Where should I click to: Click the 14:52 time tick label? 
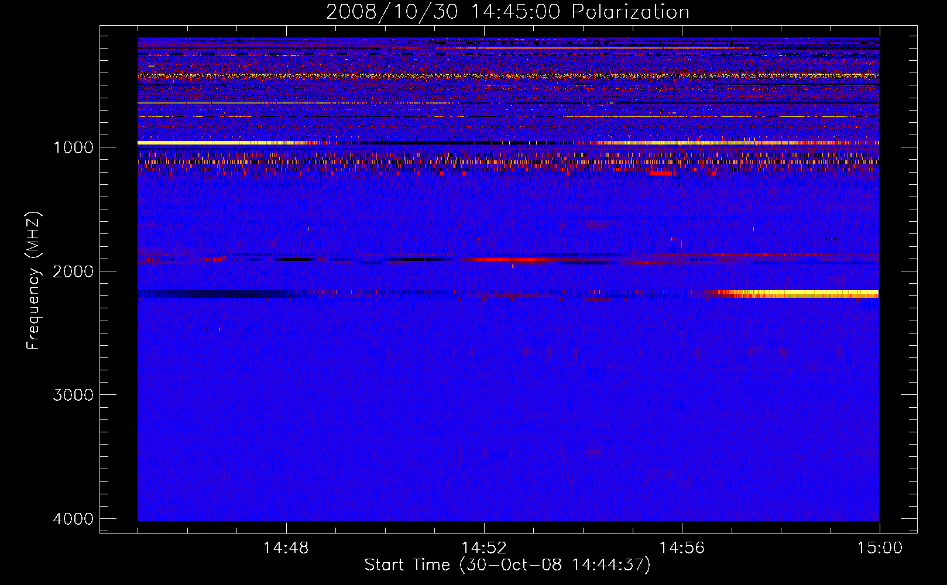click(x=483, y=548)
